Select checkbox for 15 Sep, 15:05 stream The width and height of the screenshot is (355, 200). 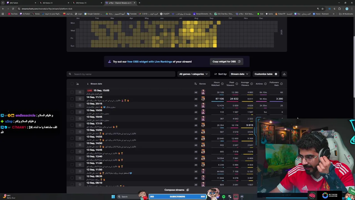(72, 92)
